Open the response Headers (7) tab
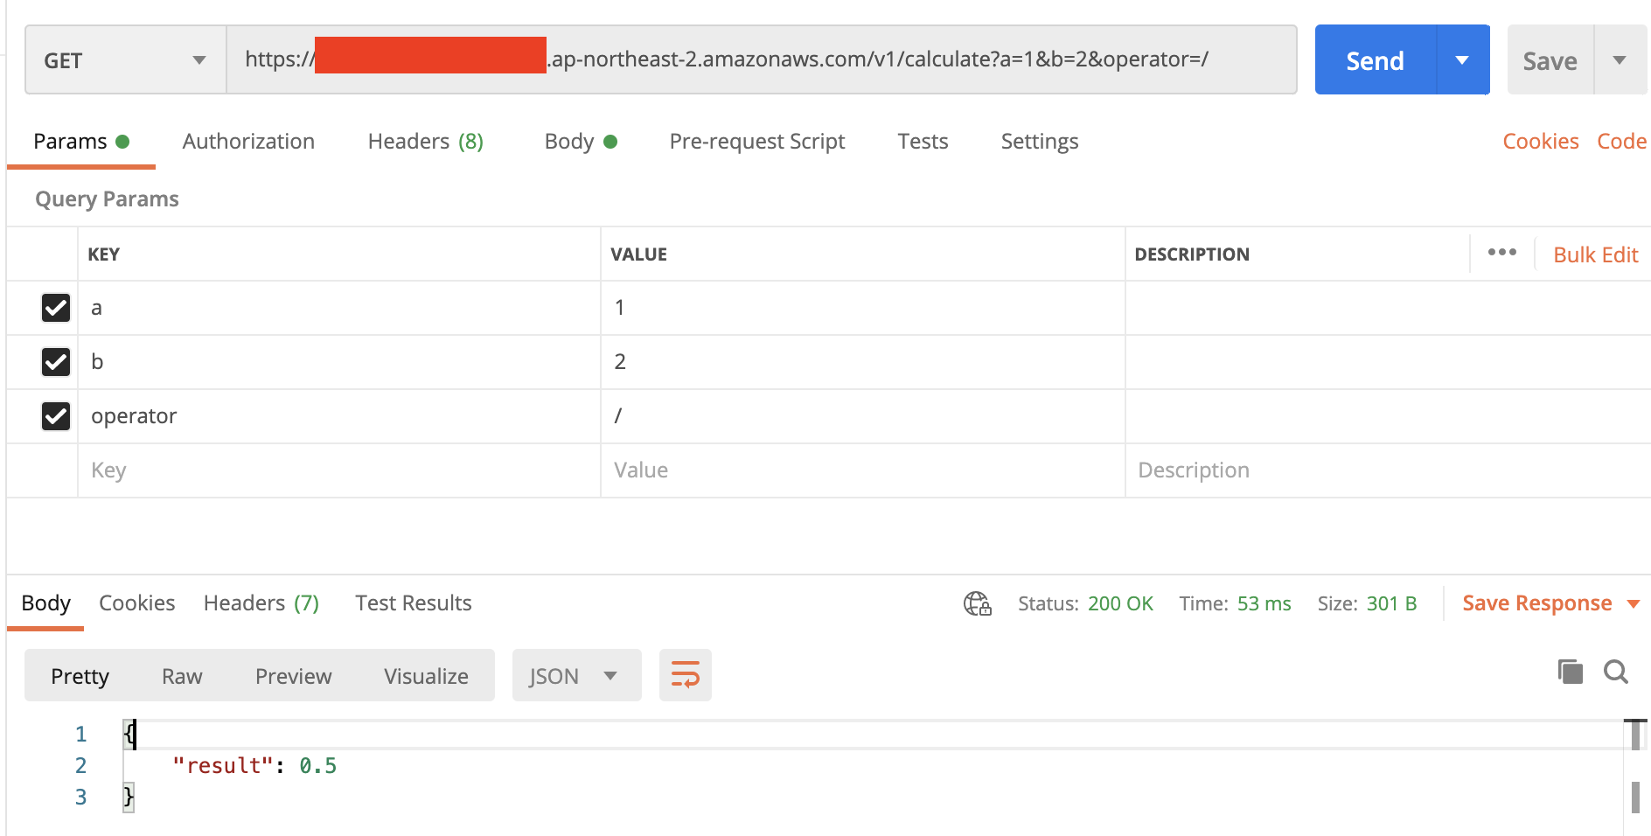The image size is (1651, 836). (261, 603)
